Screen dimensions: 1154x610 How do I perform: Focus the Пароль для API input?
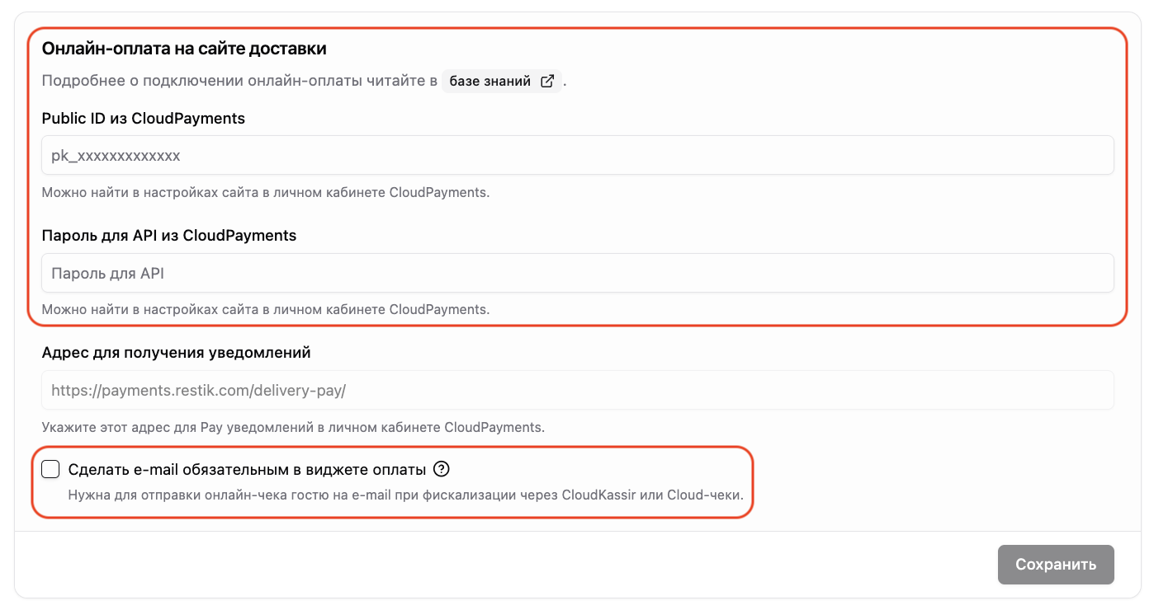point(578,273)
